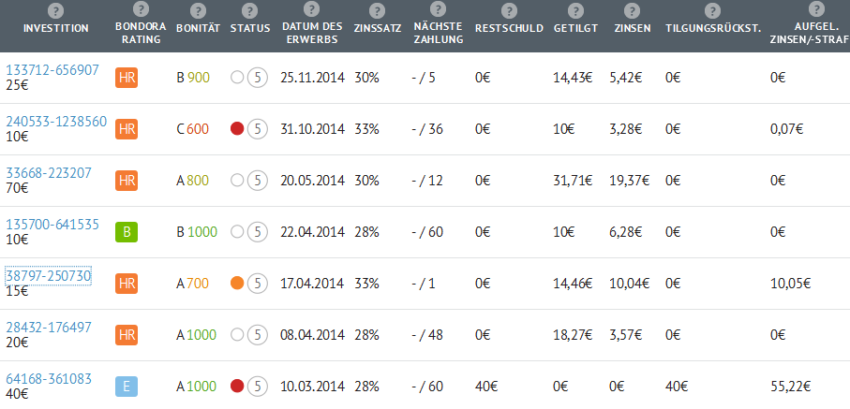Click help icon above Zinssatz column
Viewport: 850px width, 409px height.
(378, 10)
